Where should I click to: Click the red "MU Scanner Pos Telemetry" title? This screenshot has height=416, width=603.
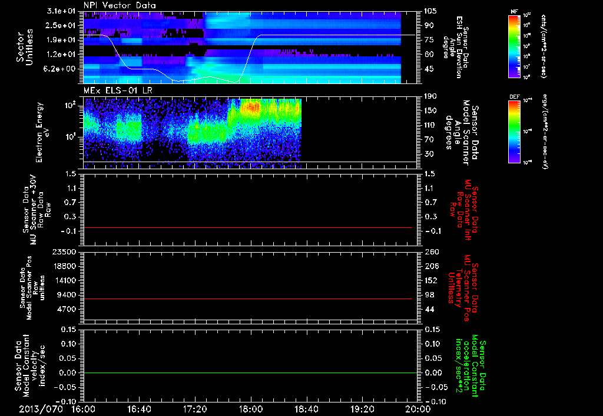click(x=463, y=288)
